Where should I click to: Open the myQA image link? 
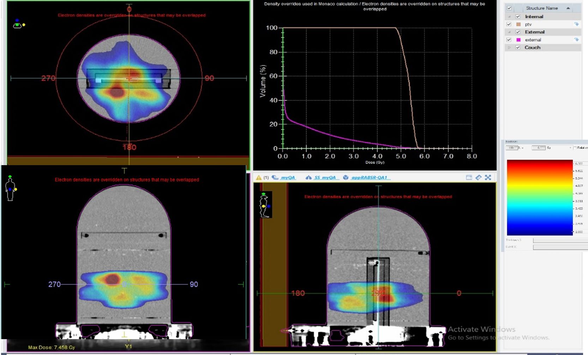(288, 177)
